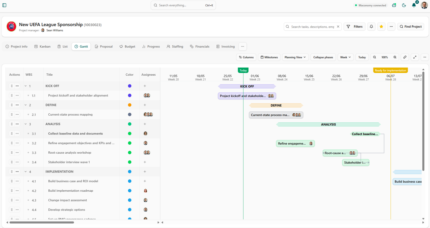The image size is (430, 228).
Task: Open the Gantt toolbar more options
Action: [425, 57]
